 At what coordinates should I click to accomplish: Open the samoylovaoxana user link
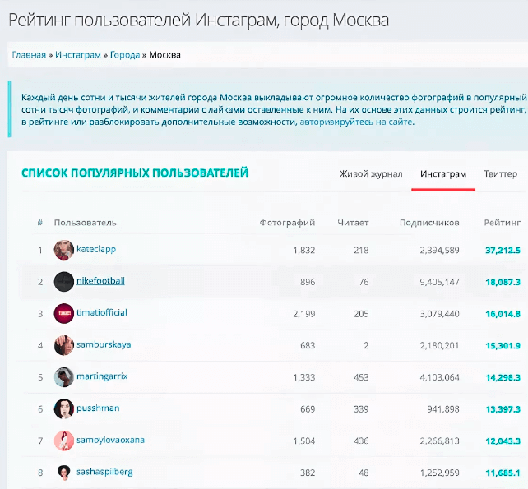click(110, 440)
